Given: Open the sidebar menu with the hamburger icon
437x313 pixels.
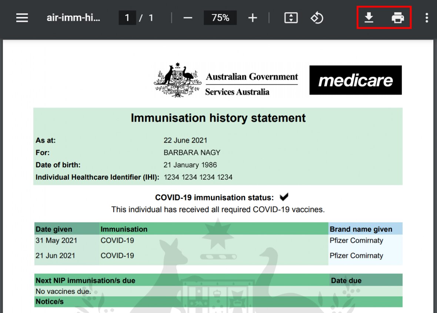Looking at the screenshot, I should [x=22, y=18].
